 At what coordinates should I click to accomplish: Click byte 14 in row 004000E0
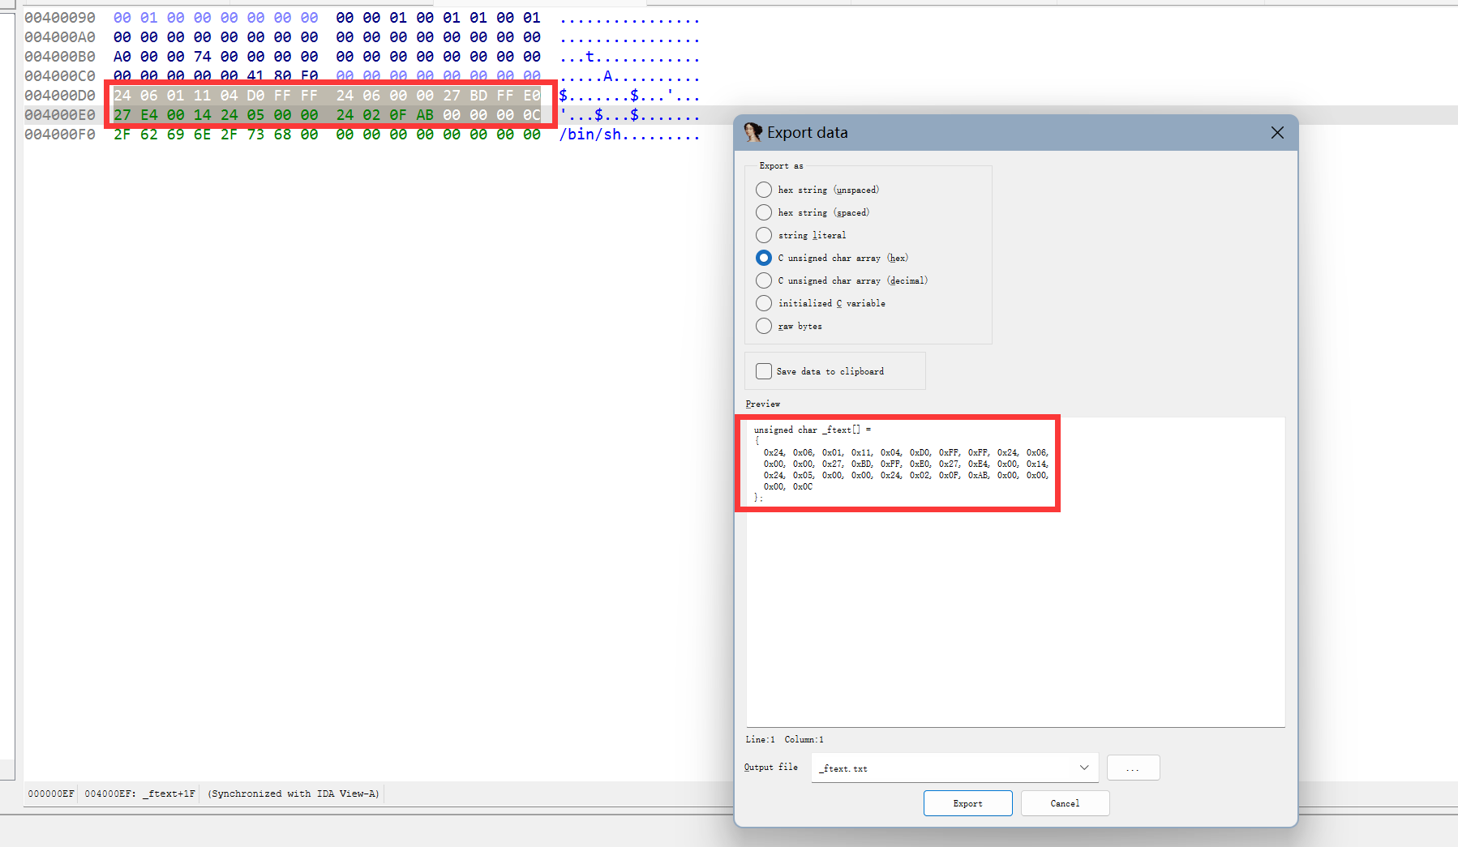[203, 115]
